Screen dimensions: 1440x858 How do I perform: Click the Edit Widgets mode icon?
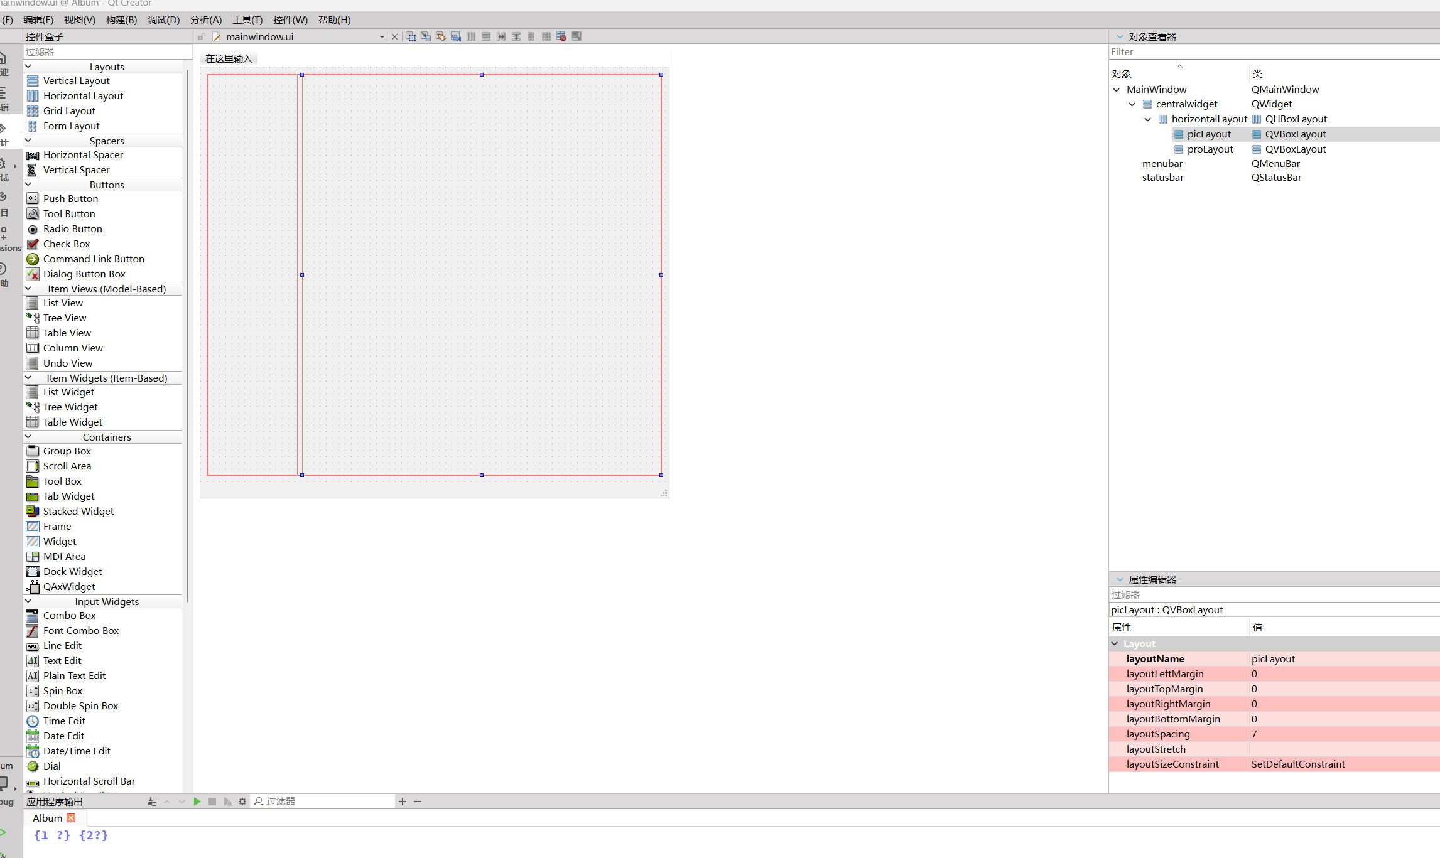tap(411, 36)
